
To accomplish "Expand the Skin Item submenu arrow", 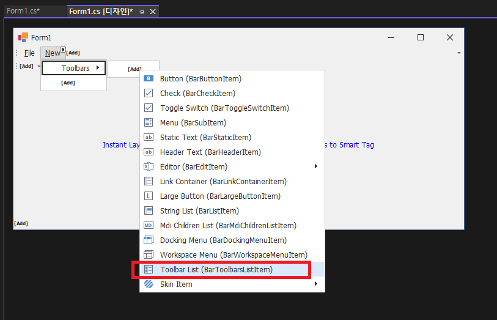I will click(x=315, y=283).
